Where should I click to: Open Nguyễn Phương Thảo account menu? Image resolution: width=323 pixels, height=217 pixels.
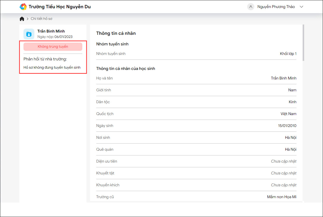276,7
